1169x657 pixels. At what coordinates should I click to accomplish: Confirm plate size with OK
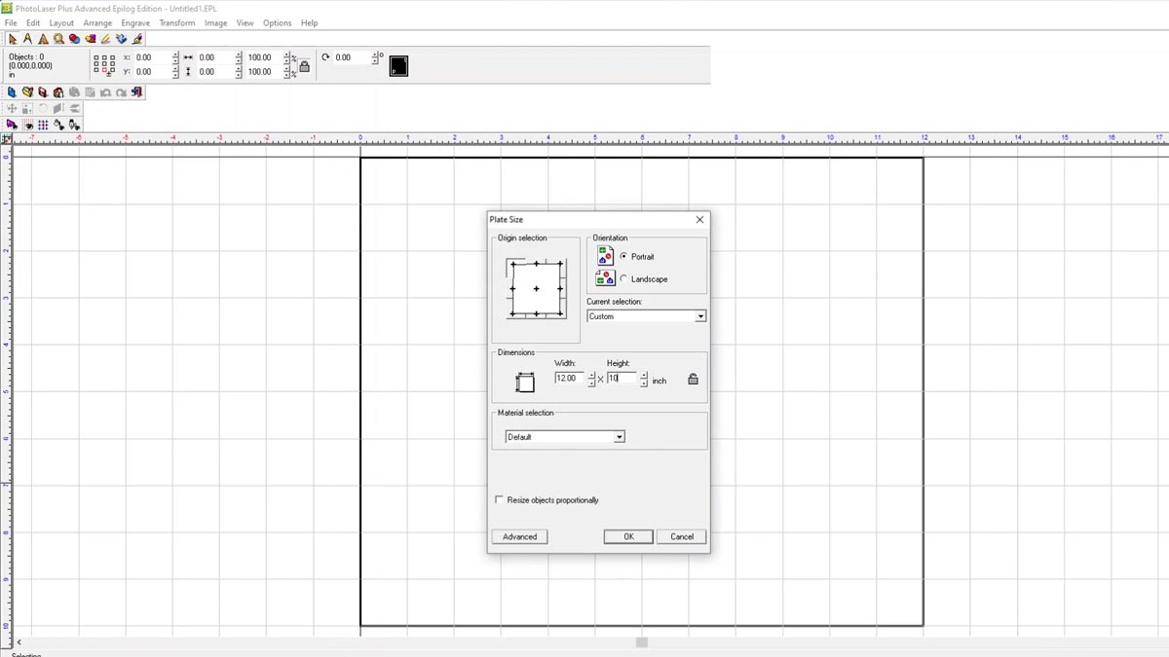point(627,536)
